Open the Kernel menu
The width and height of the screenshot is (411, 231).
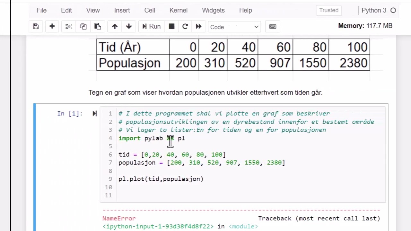(179, 10)
